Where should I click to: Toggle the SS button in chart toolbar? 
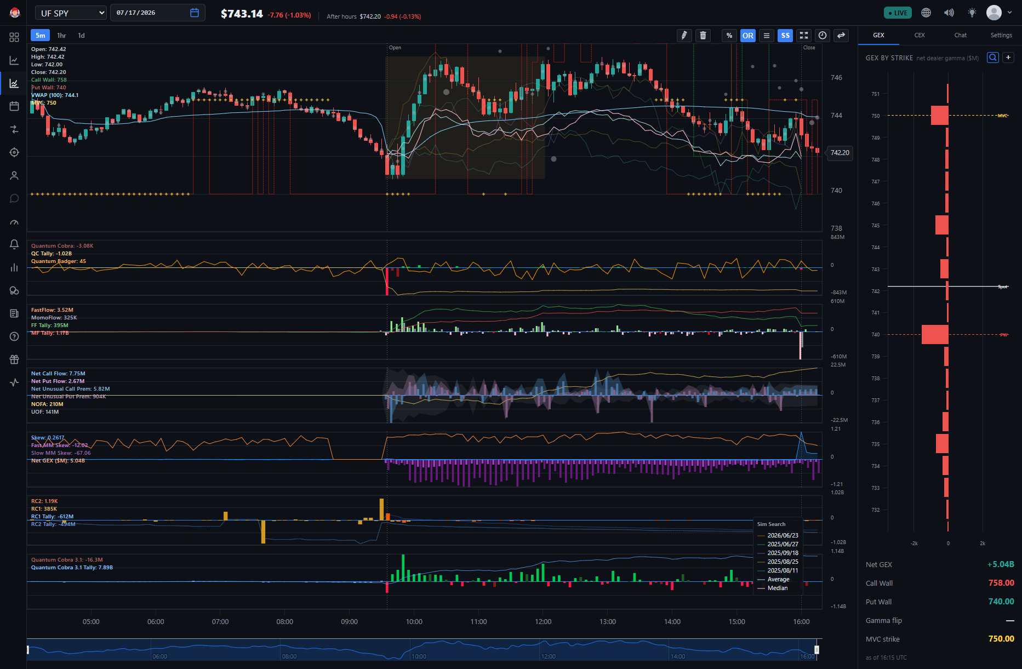(785, 36)
